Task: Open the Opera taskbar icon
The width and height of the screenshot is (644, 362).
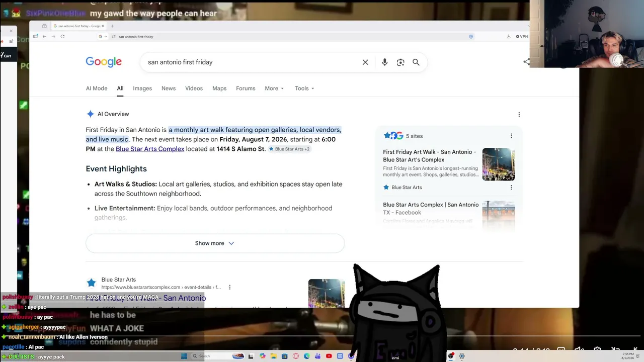Action: coord(295,356)
